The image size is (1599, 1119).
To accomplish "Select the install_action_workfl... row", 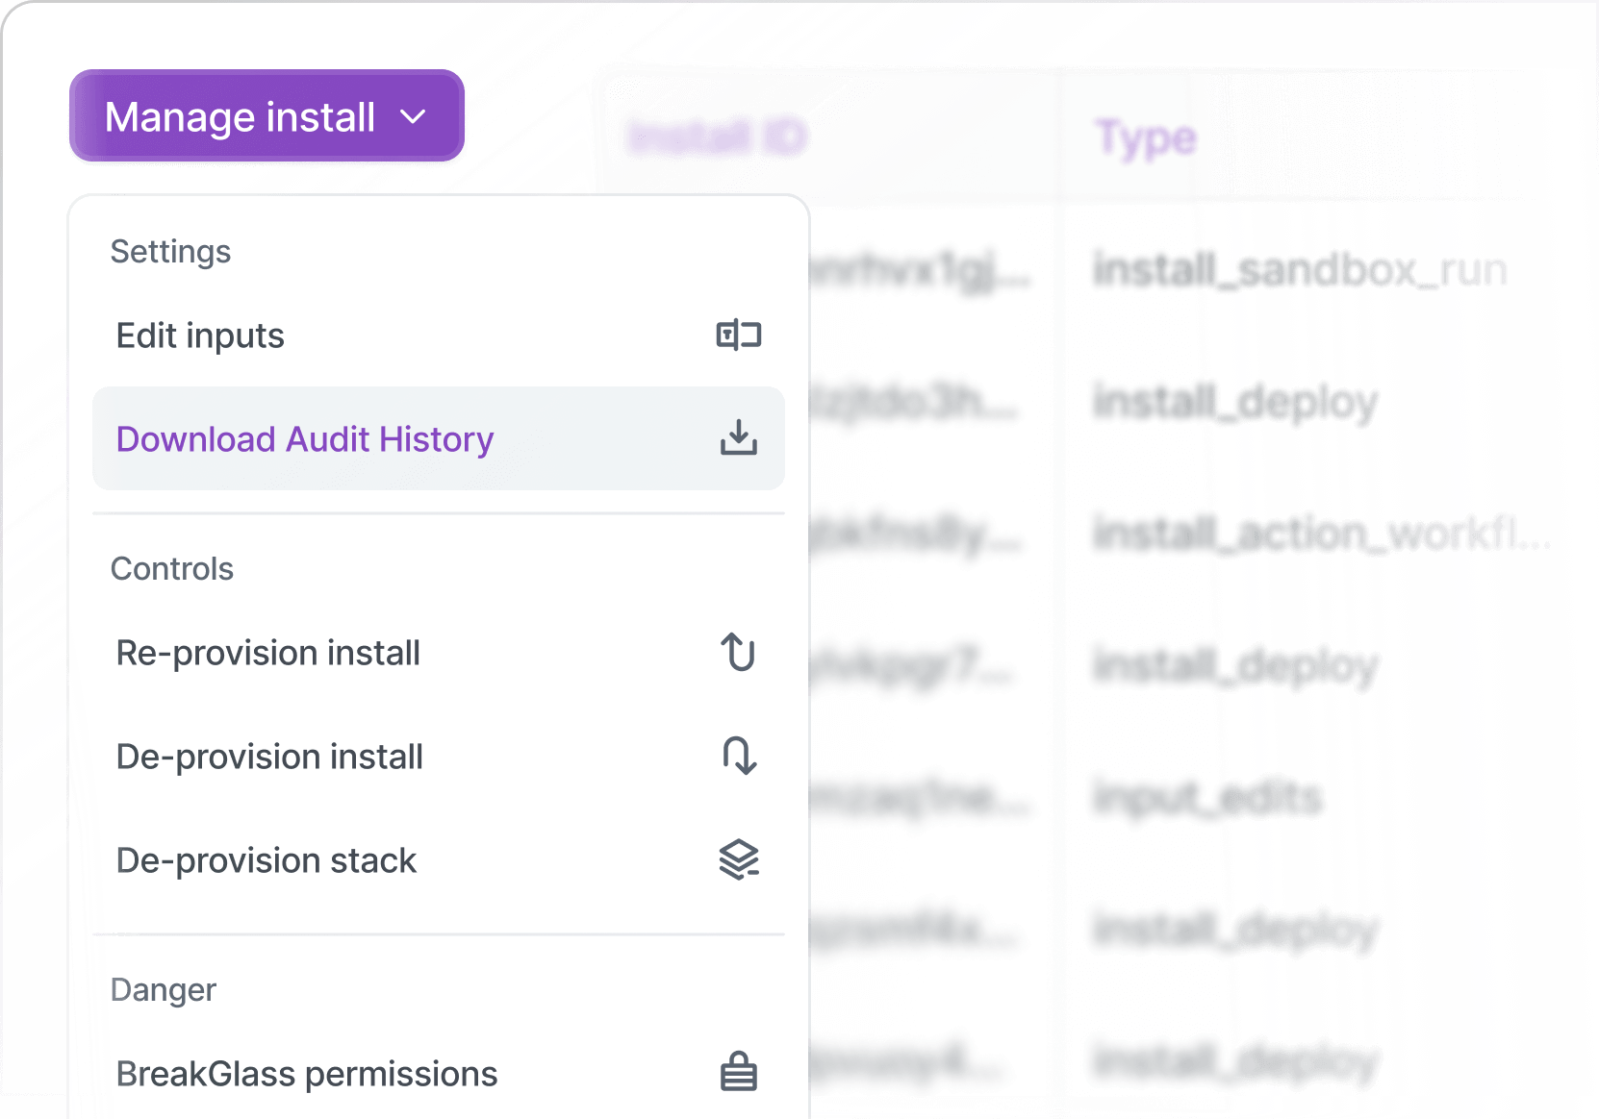I will [1321, 533].
